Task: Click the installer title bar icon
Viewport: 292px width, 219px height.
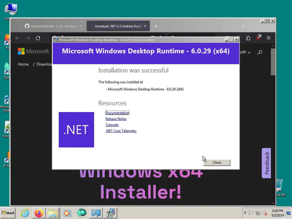Action: tap(55, 40)
